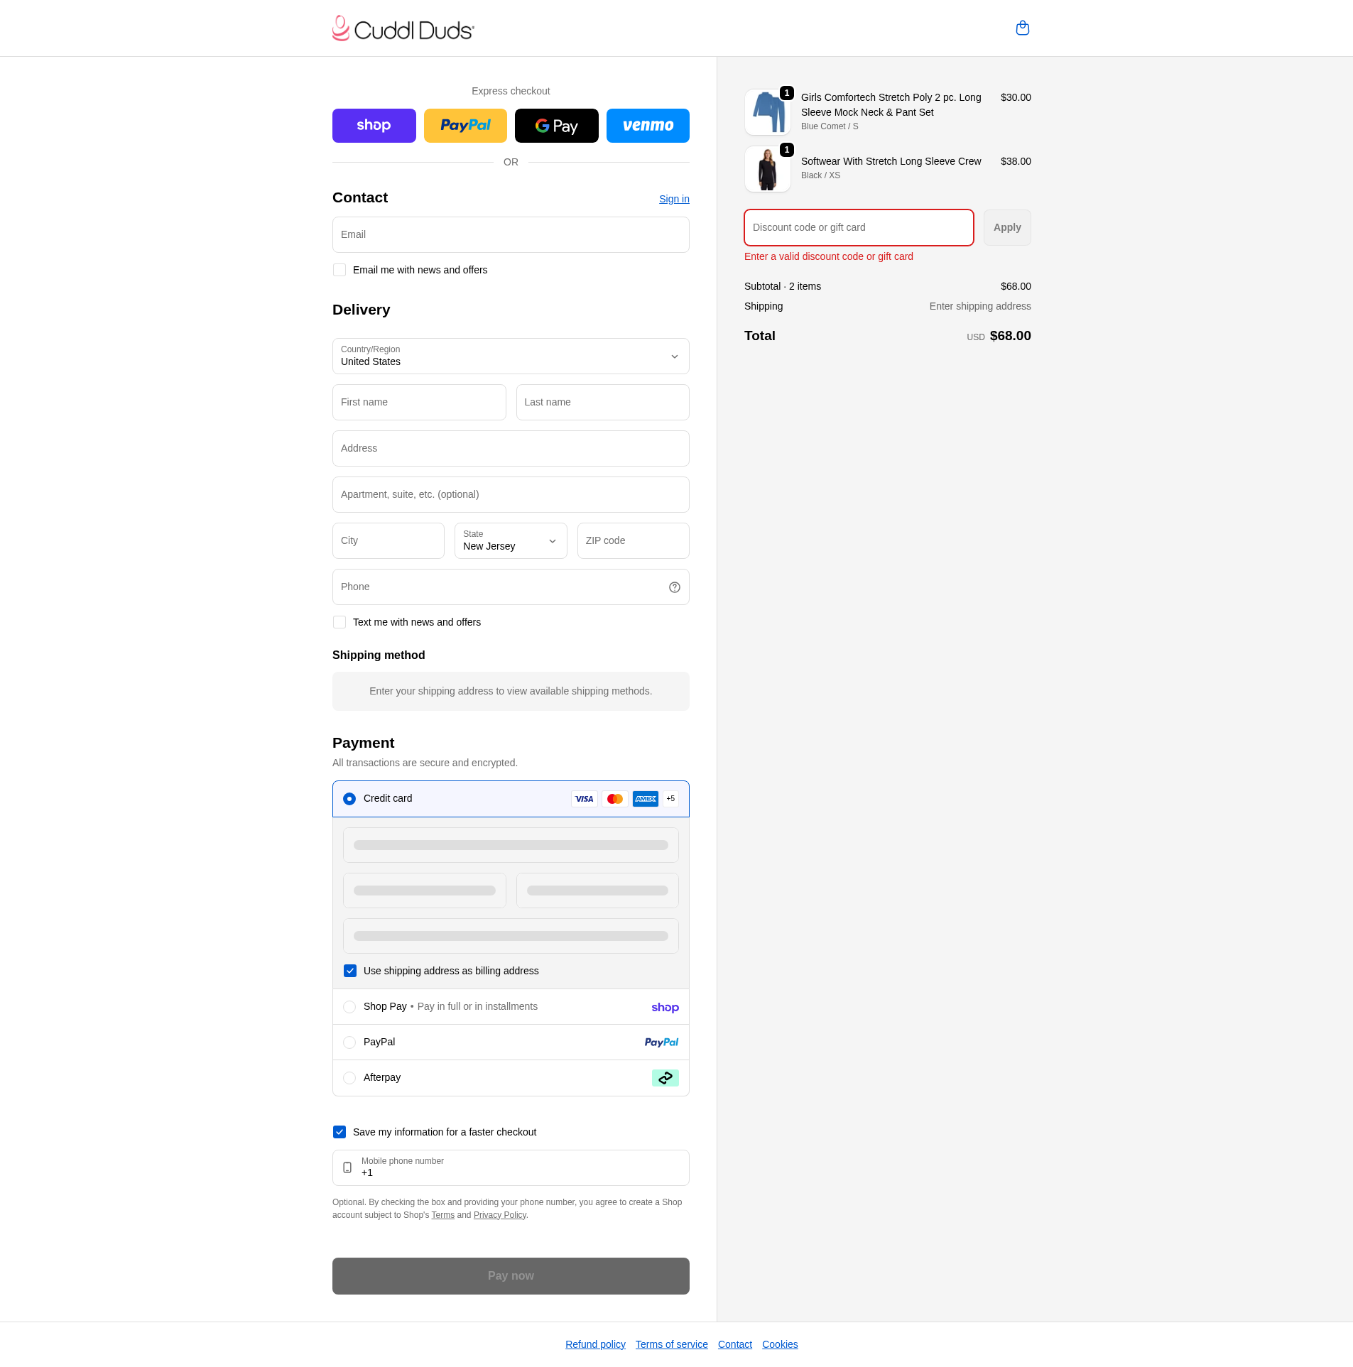Open the shopping bag cart icon
The width and height of the screenshot is (1353, 1367).
pos(1022,28)
